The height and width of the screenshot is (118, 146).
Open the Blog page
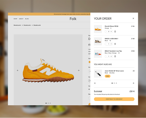pyautogui.click(x=27, y=19)
